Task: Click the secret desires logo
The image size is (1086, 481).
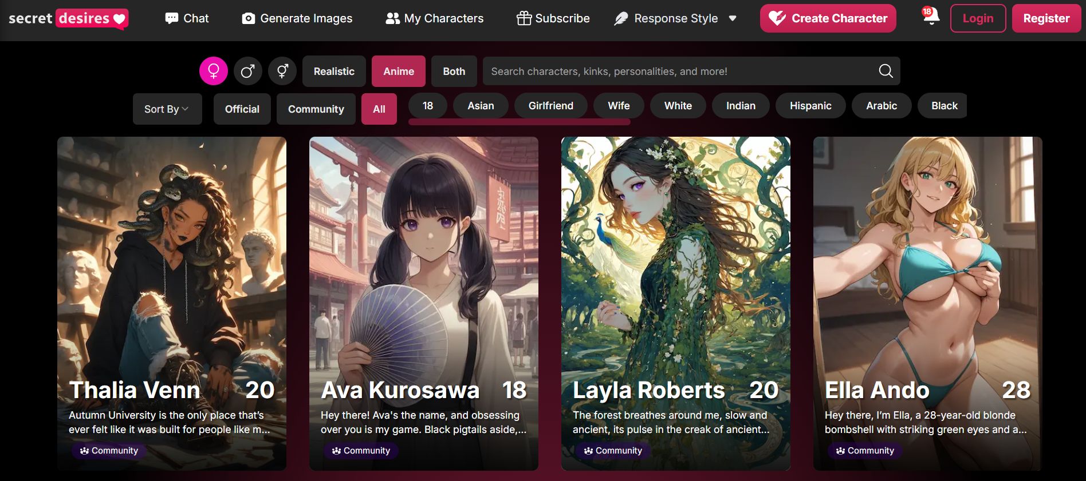Action: [x=68, y=18]
